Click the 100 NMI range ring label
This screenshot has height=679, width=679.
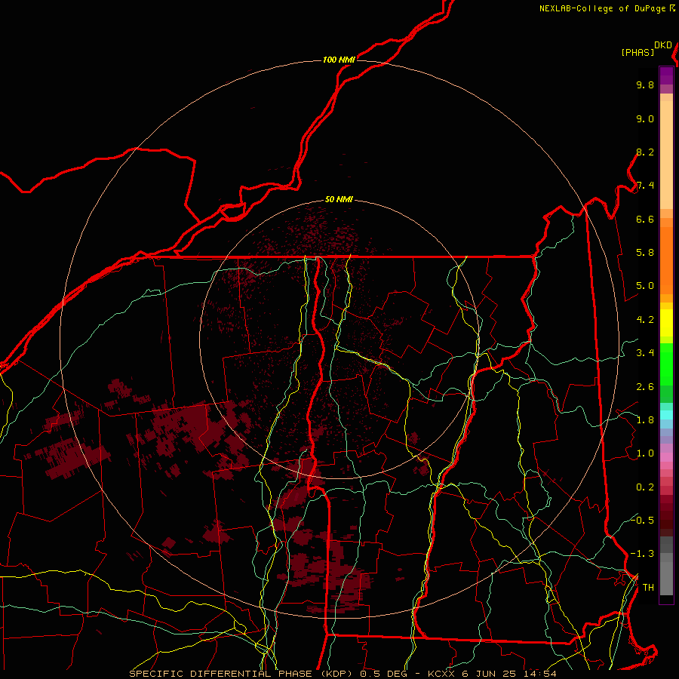click(x=339, y=60)
